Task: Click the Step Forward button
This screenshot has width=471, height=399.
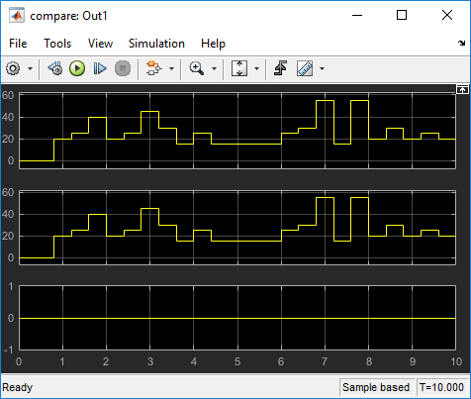Action: point(100,68)
